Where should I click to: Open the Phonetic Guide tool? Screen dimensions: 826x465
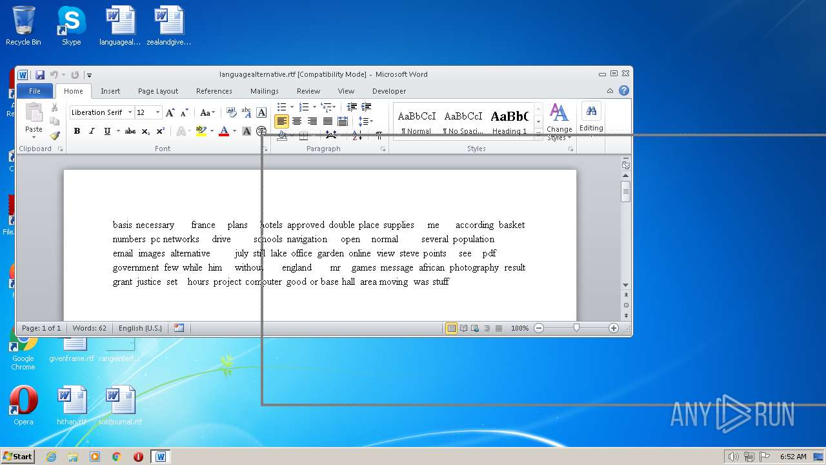click(247, 112)
